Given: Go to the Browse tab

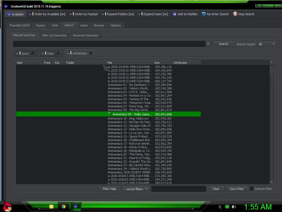Looking at the screenshot, I should point(99,25).
